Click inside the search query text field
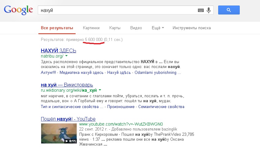Screen dimensions: 260x149 pyautogui.click(x=117, y=10)
